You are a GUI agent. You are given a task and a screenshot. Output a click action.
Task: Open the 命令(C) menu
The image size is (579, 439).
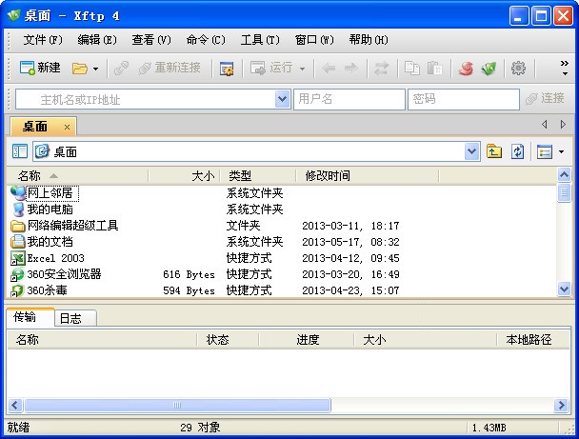[x=206, y=40]
